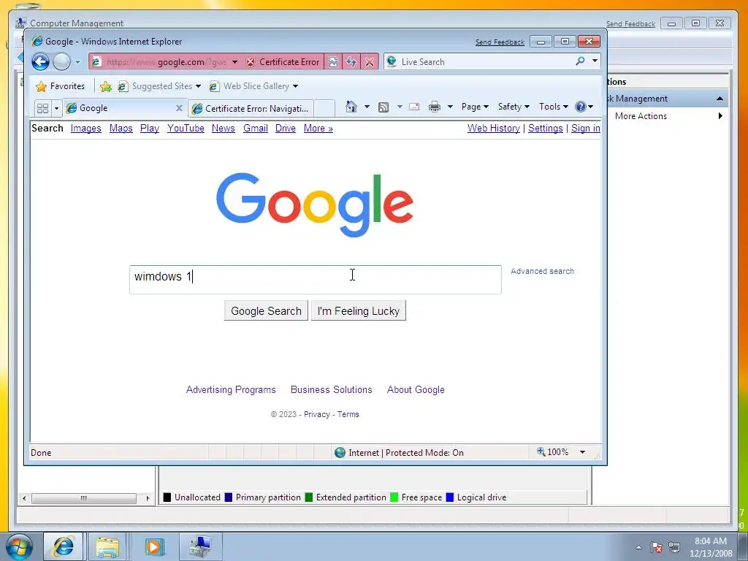
Task: Click the Web History link
Action: pyautogui.click(x=494, y=129)
